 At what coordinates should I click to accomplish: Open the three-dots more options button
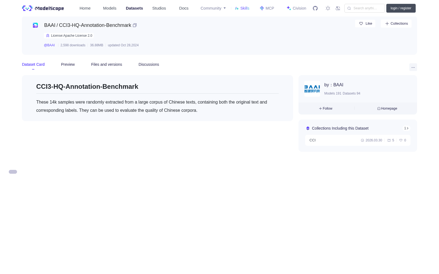[413, 67]
